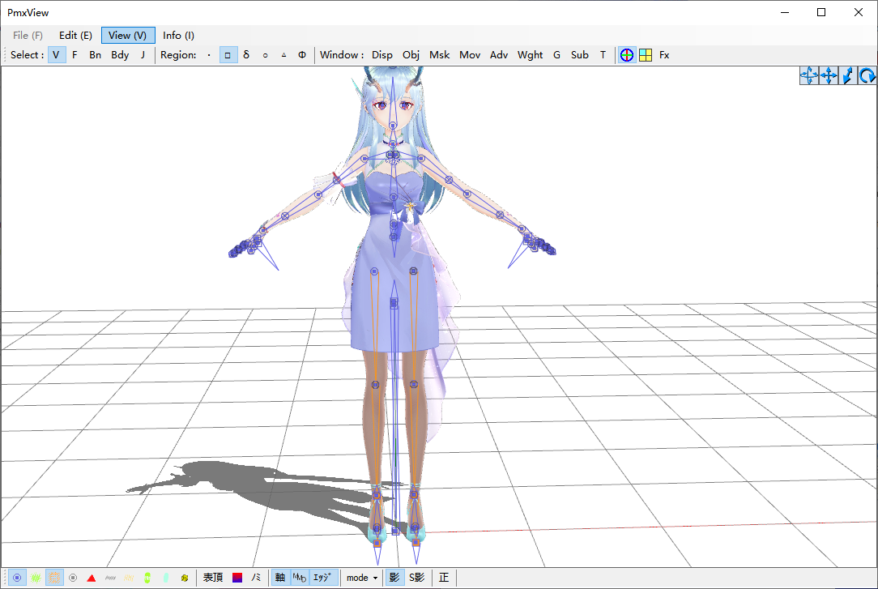The width and height of the screenshot is (878, 589).
Task: Toggle the gray striped display icon
Action: pos(110,578)
